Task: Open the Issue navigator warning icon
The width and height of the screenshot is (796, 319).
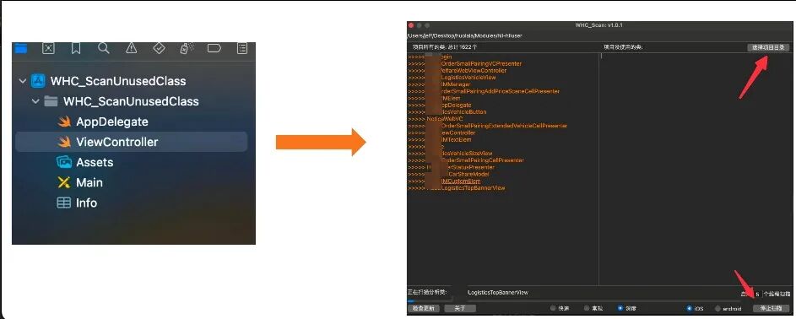Action: pos(132,48)
